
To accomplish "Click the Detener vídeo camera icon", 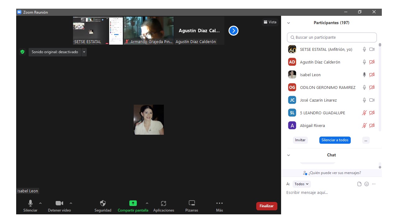I will click(x=59, y=203).
